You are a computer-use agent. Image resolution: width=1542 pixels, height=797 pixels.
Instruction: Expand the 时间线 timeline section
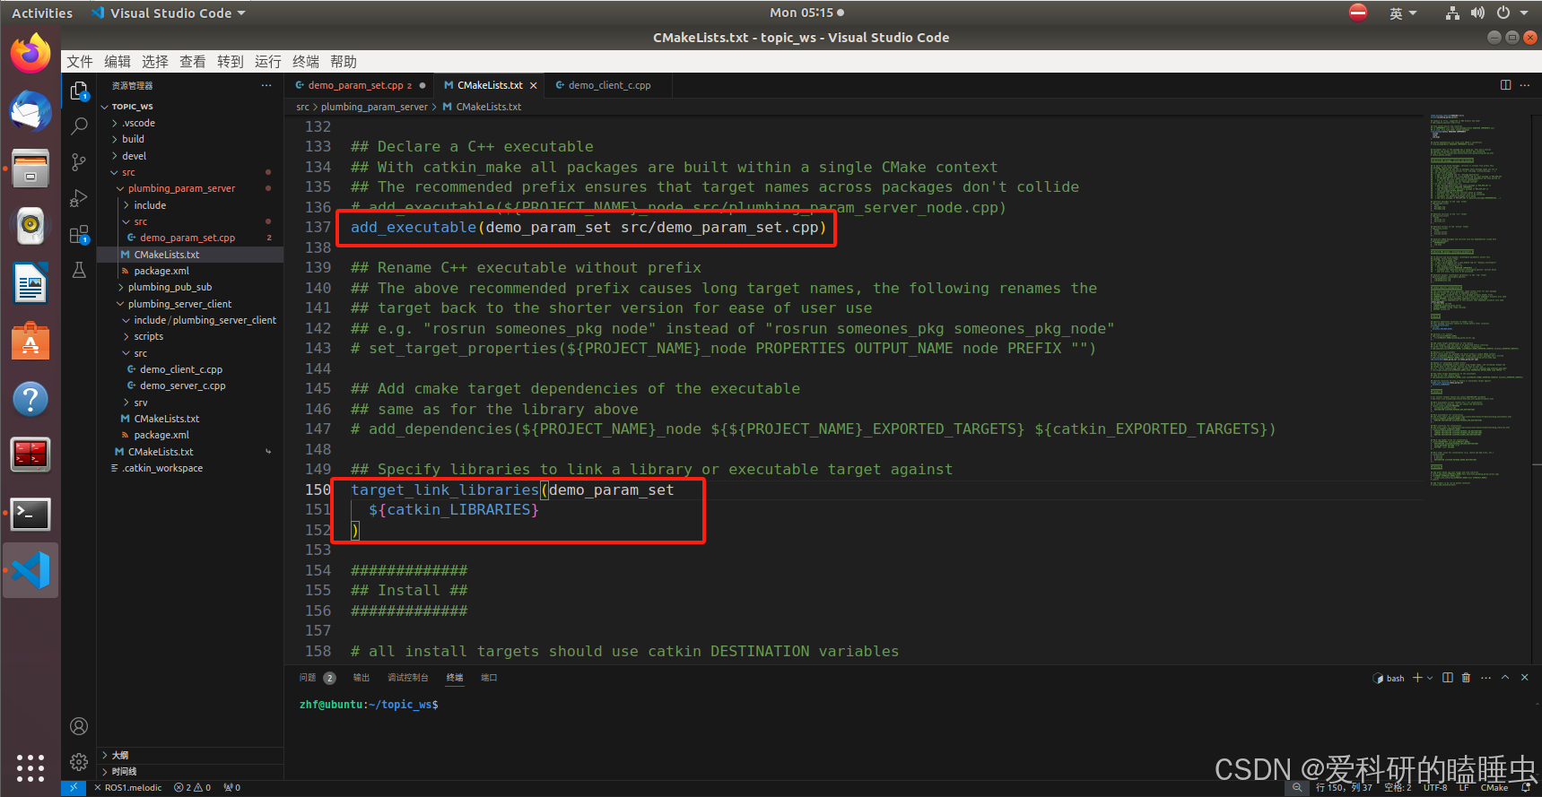190,771
